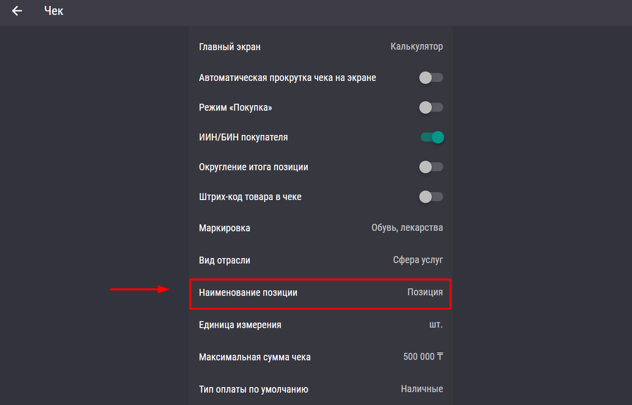632x405 pixels.
Task: Edit the 500 000 ₸ amount
Action: (x=423, y=357)
